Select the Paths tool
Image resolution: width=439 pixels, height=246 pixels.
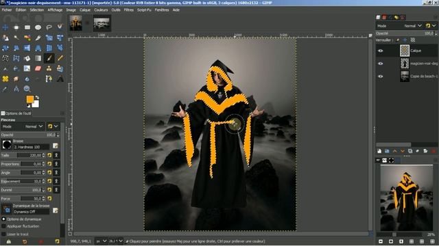pos(49,79)
